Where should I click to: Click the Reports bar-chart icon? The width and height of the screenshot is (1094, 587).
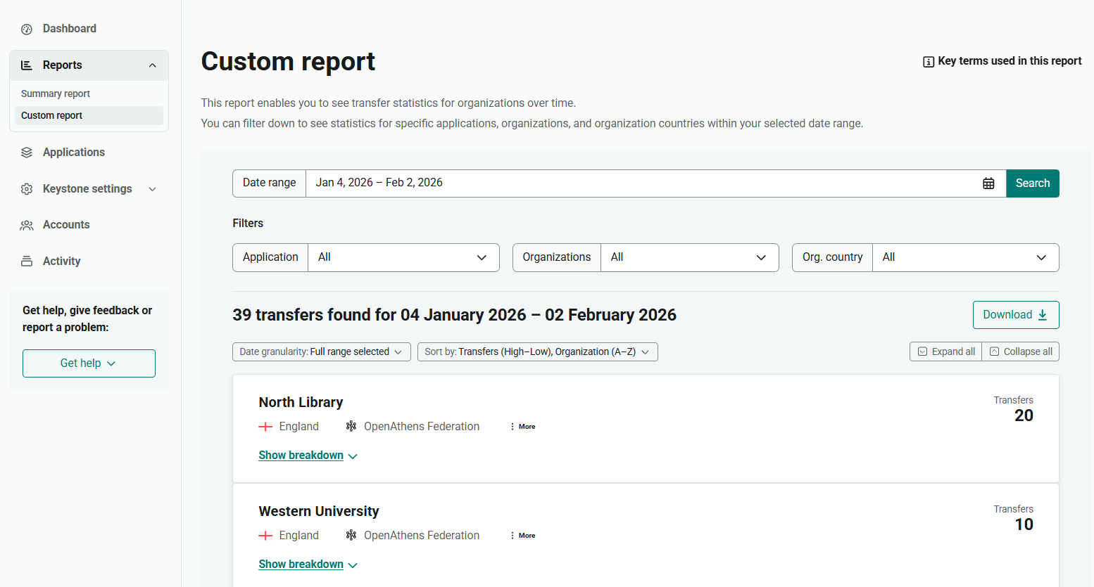coord(26,65)
